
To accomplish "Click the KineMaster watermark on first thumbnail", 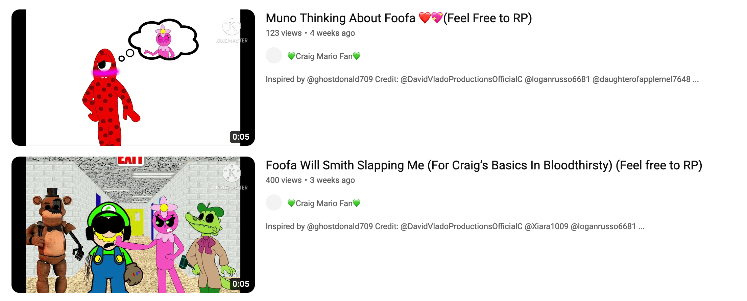I will (x=232, y=31).
